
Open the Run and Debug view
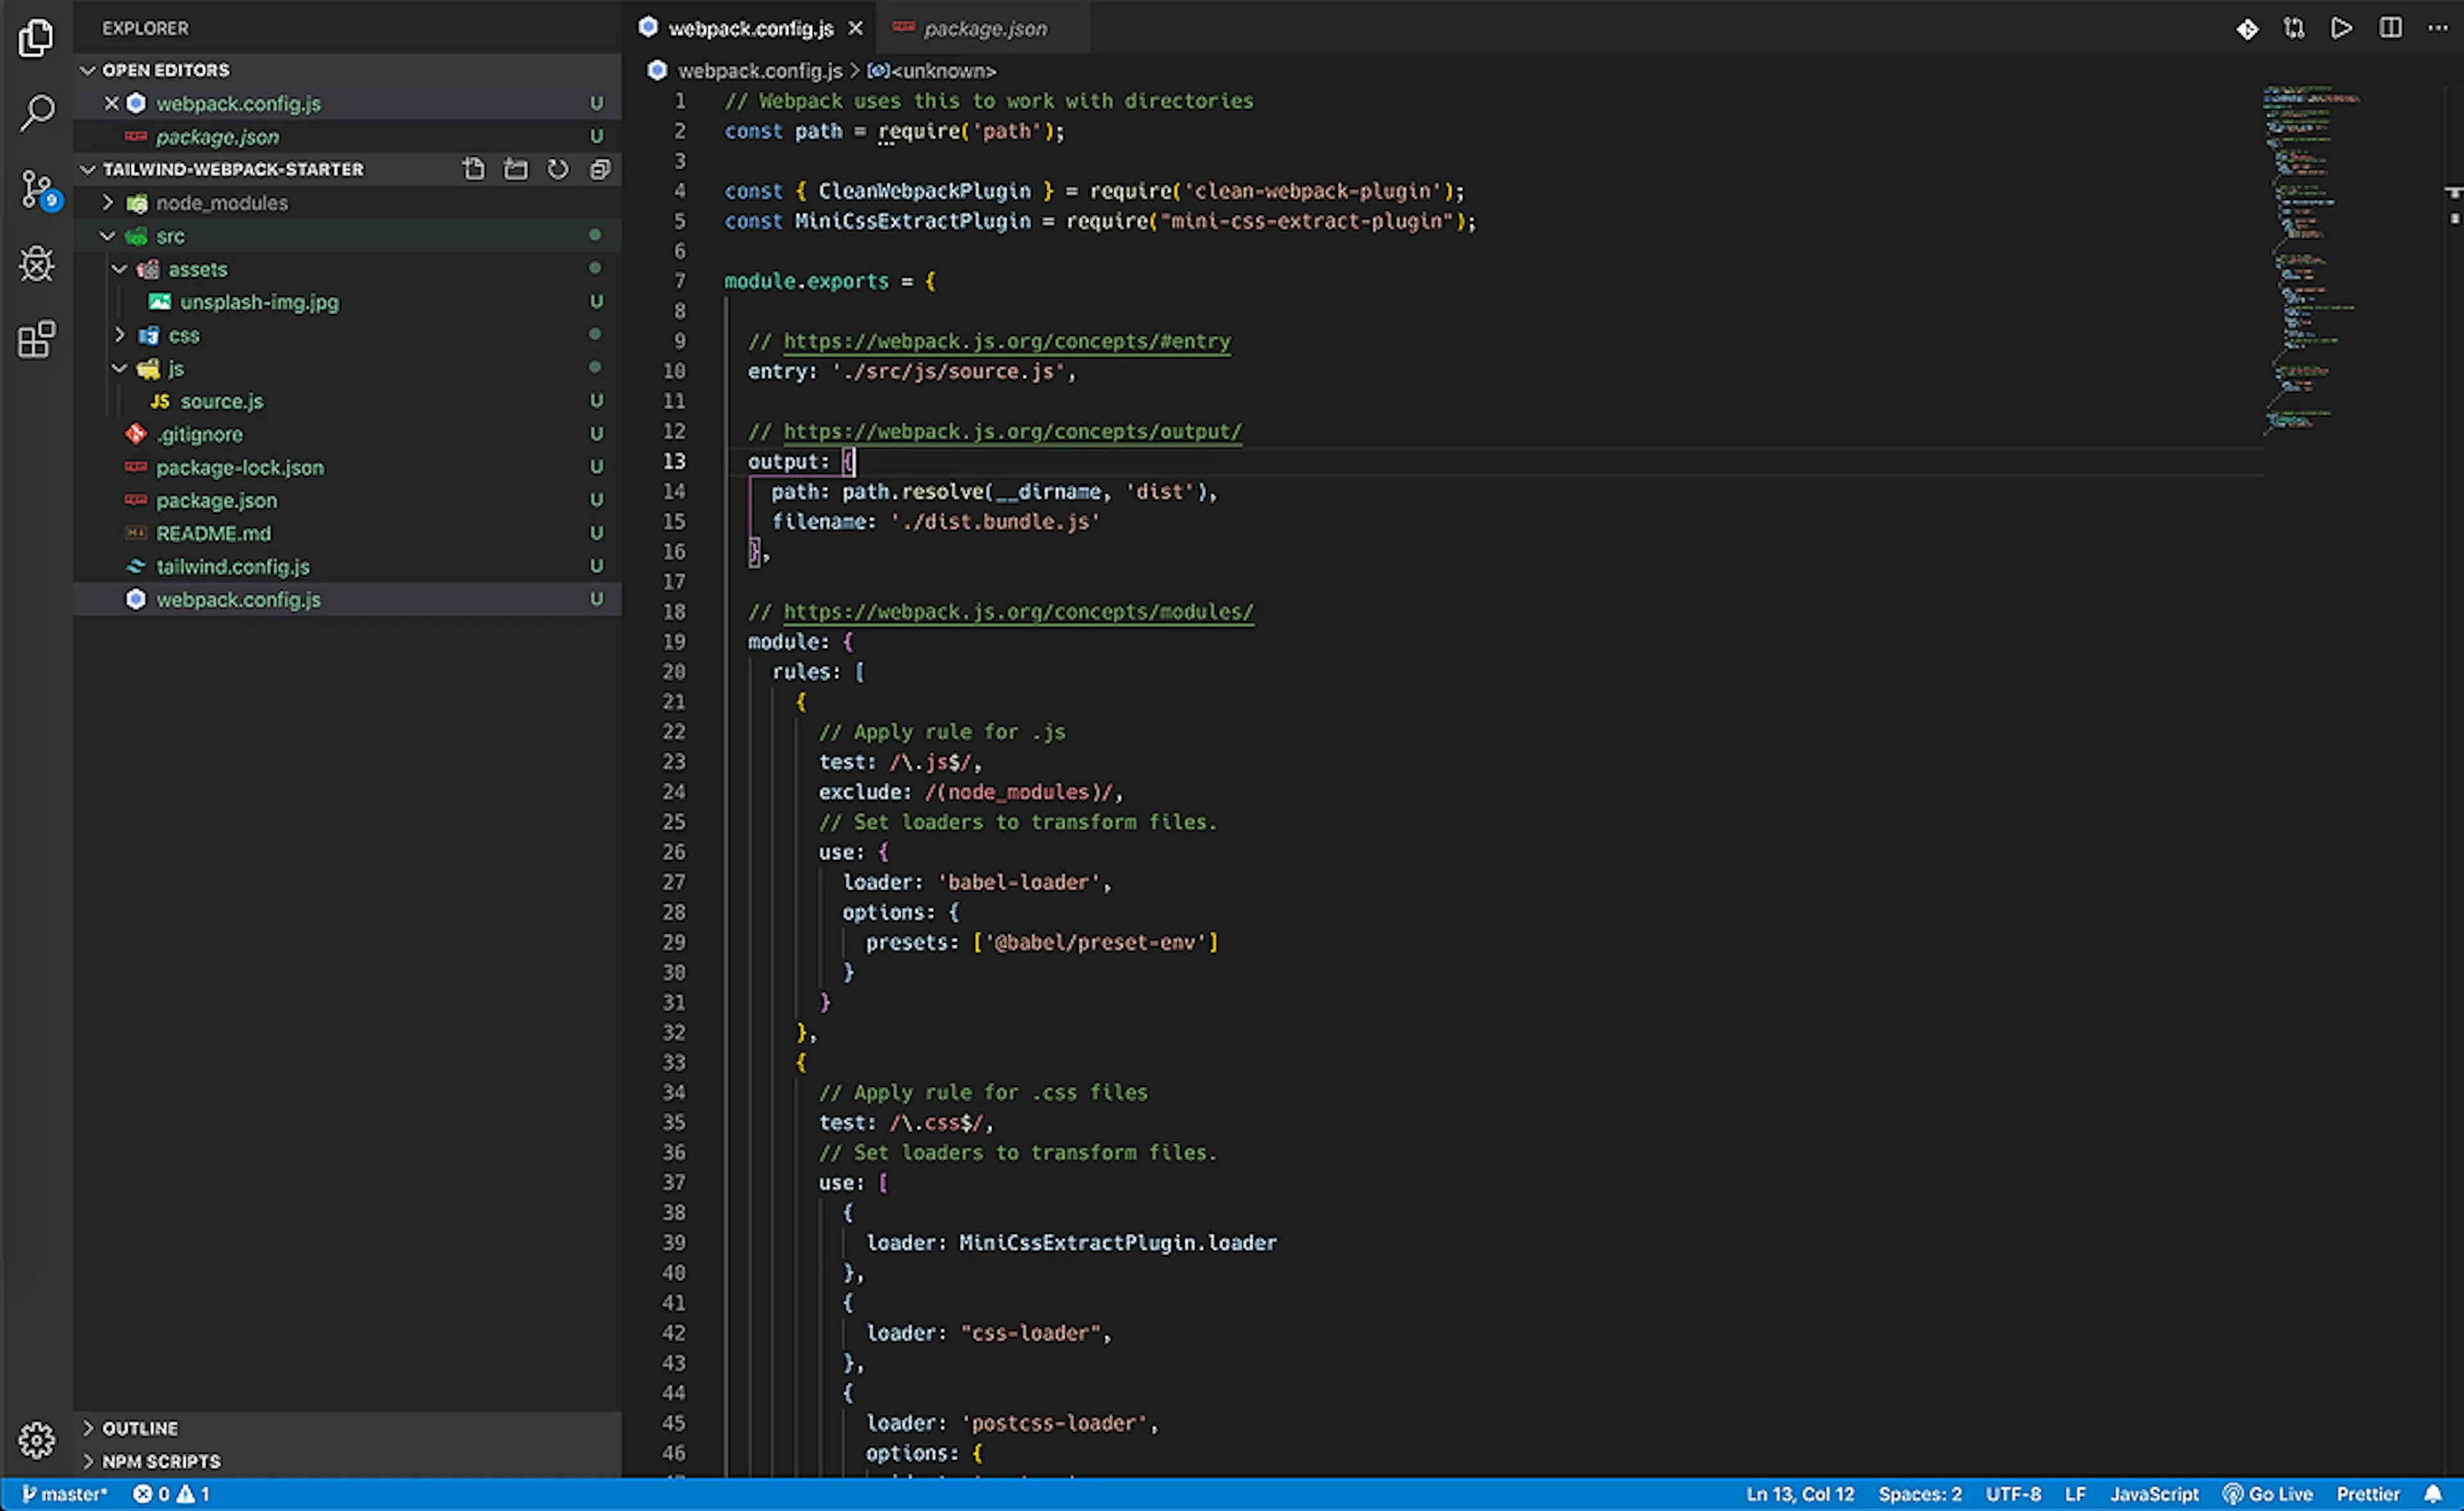pyautogui.click(x=37, y=264)
